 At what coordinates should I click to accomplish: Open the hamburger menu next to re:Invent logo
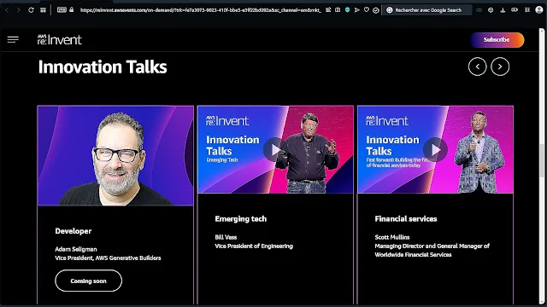point(13,40)
